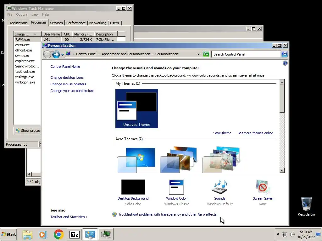
Task: Switch to Performance tab in Task Manager
Action: point(76,23)
